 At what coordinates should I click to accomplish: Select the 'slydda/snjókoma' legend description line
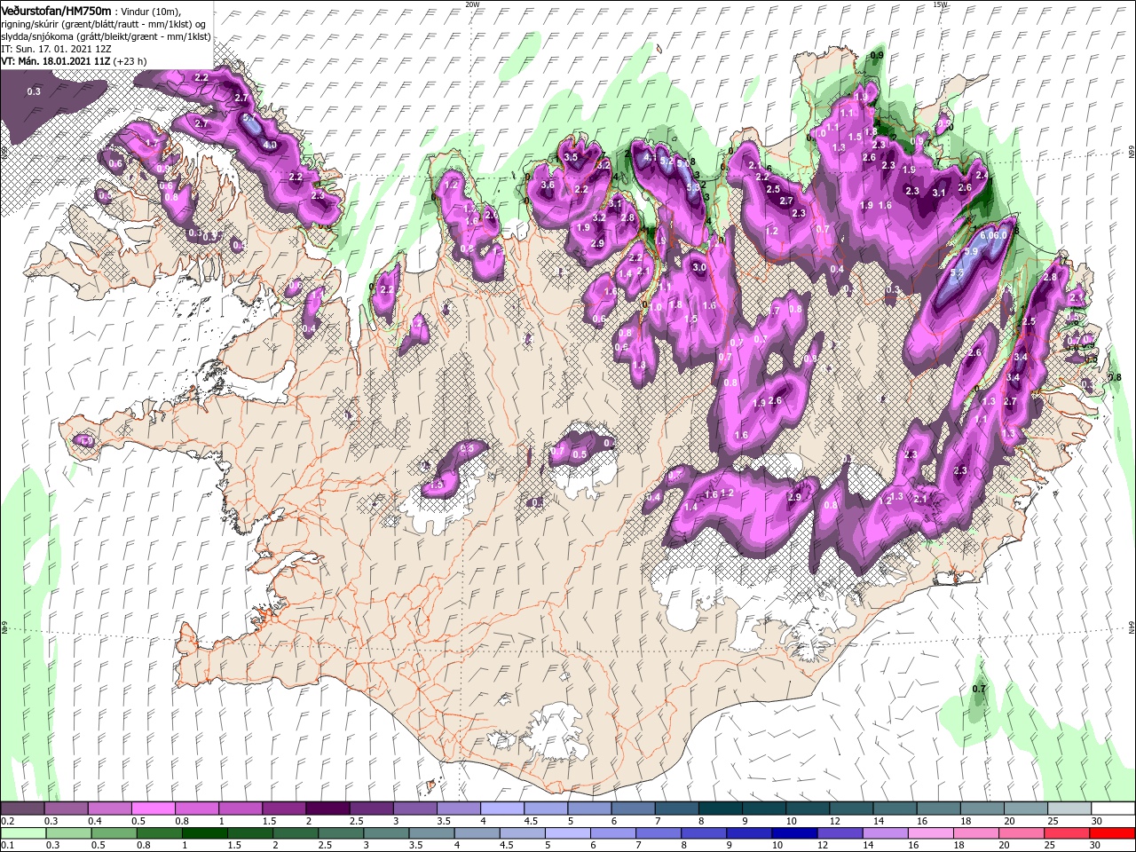pyautogui.click(x=106, y=36)
